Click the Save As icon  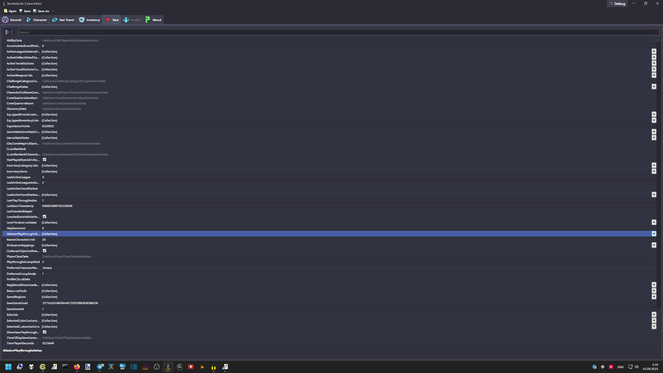pos(35,11)
